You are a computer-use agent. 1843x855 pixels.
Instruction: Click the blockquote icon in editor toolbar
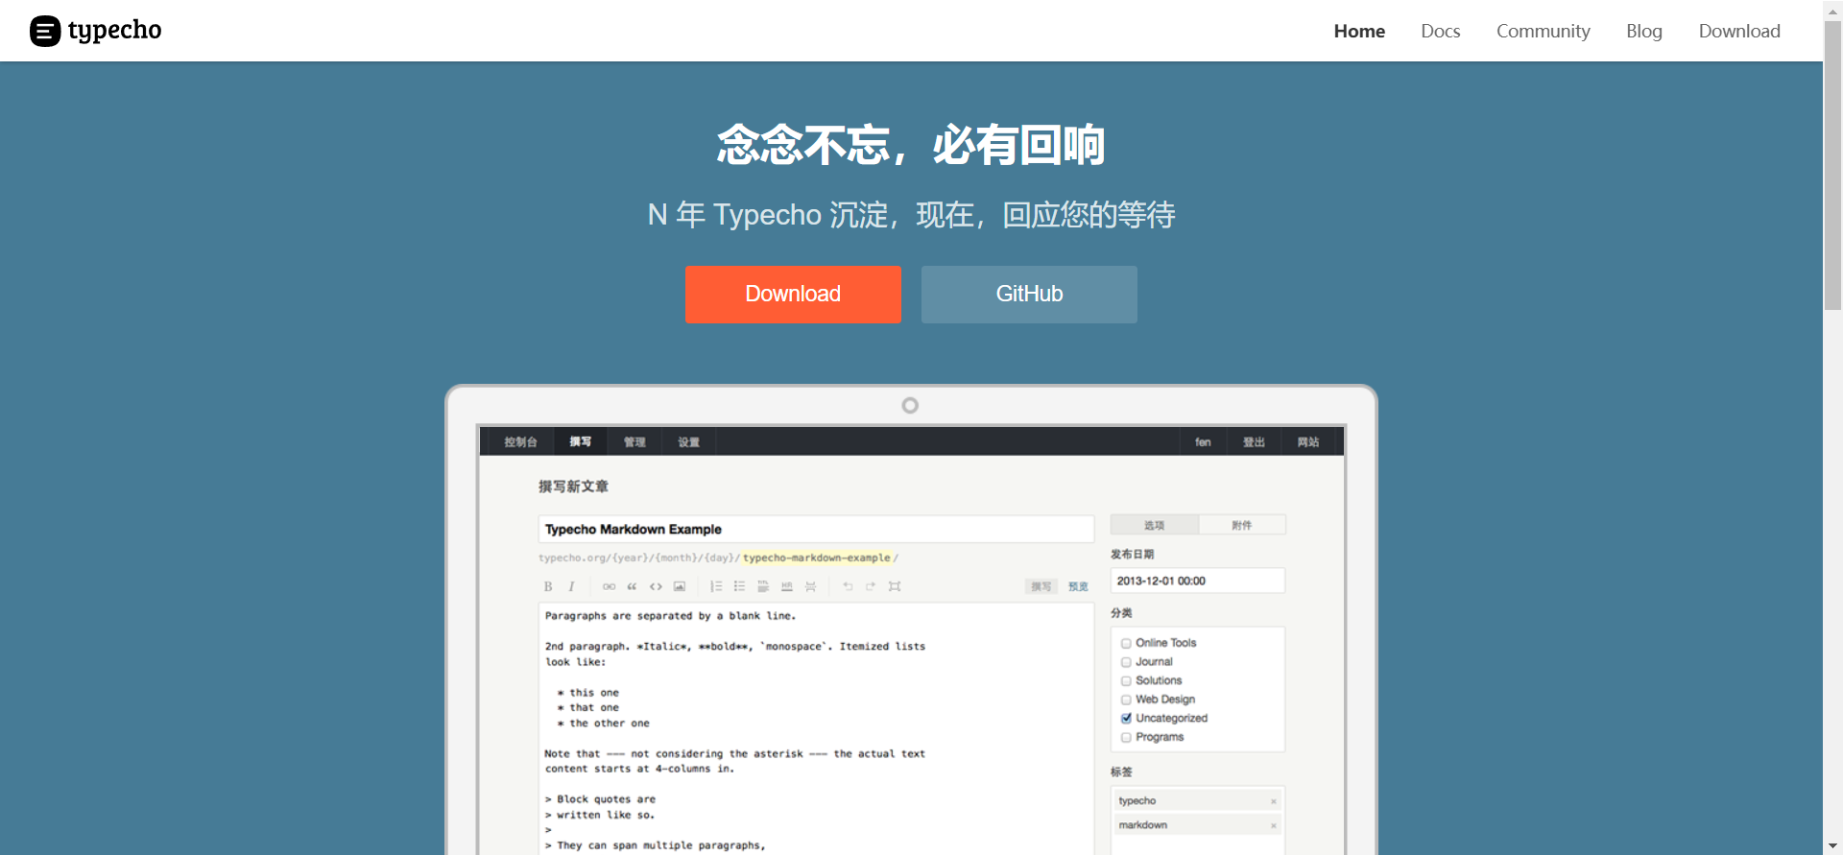coord(632,586)
